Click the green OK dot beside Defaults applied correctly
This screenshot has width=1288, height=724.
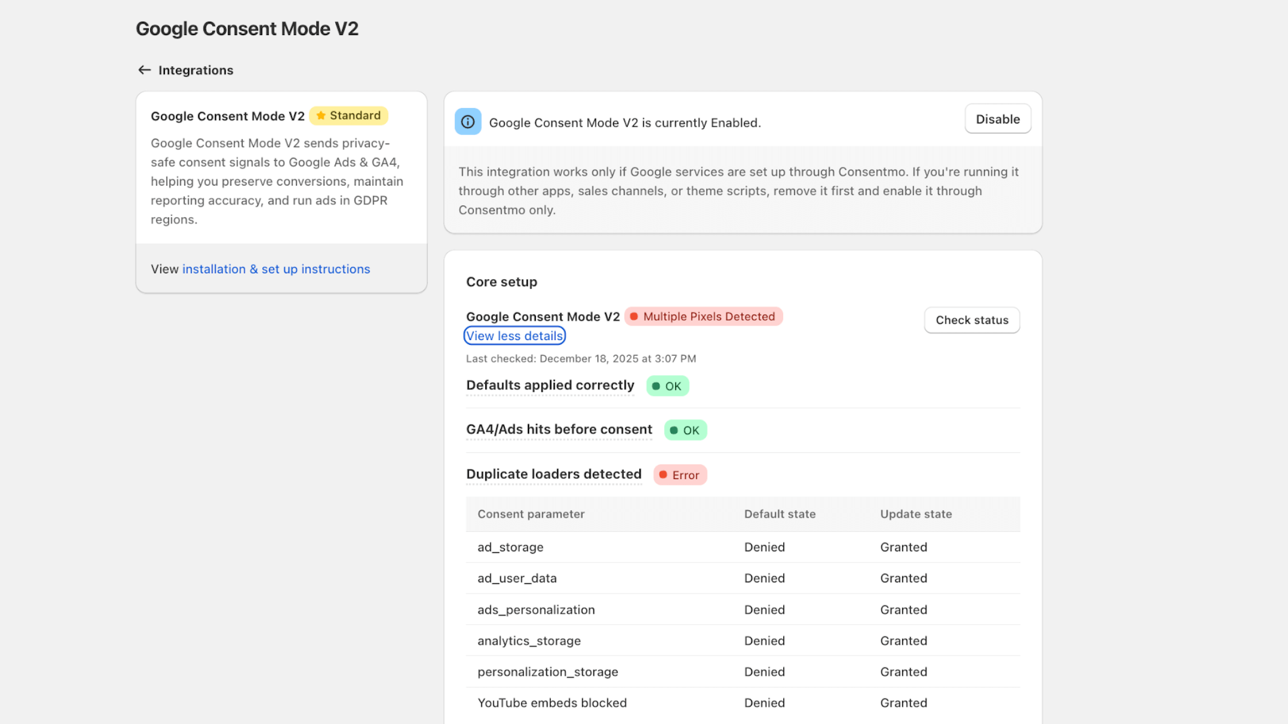(x=655, y=386)
